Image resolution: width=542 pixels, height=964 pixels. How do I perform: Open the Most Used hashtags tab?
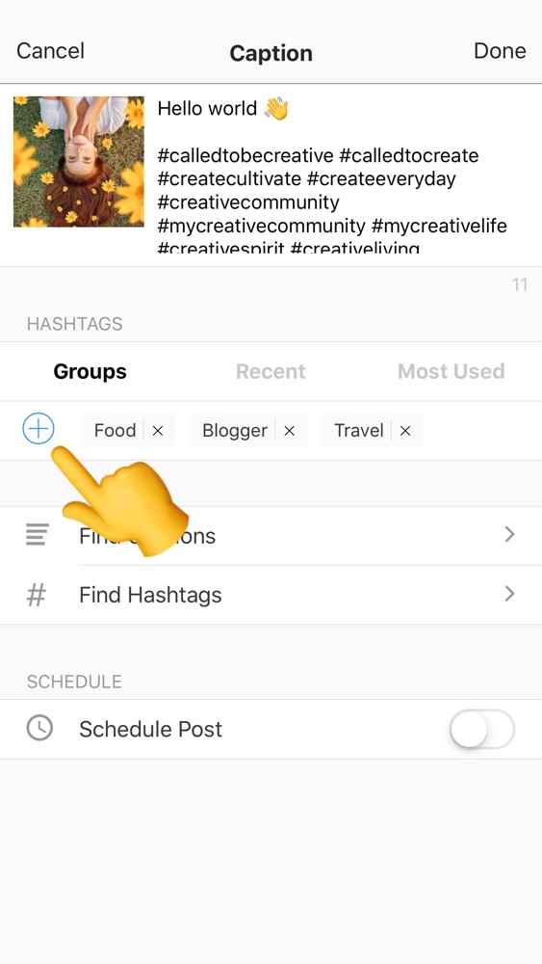(x=452, y=371)
